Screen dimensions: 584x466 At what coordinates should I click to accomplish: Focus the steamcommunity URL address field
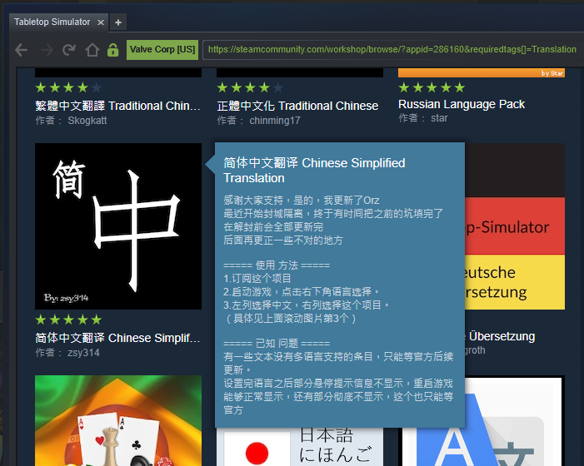pos(393,50)
